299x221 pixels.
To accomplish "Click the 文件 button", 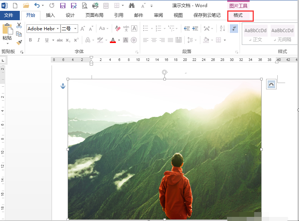I will (9, 15).
